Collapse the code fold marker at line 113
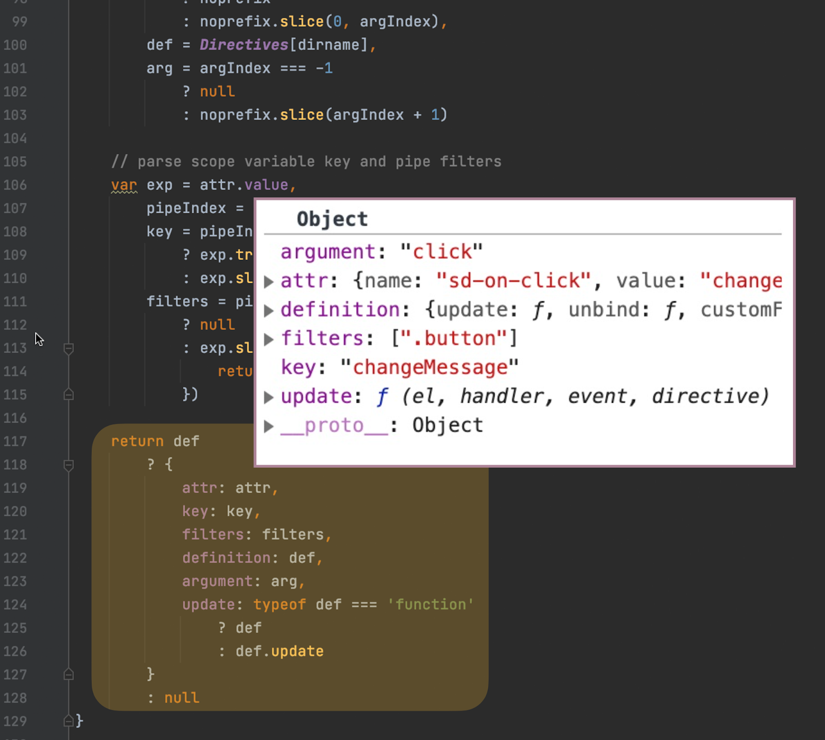The height and width of the screenshot is (740, 825). 69,348
